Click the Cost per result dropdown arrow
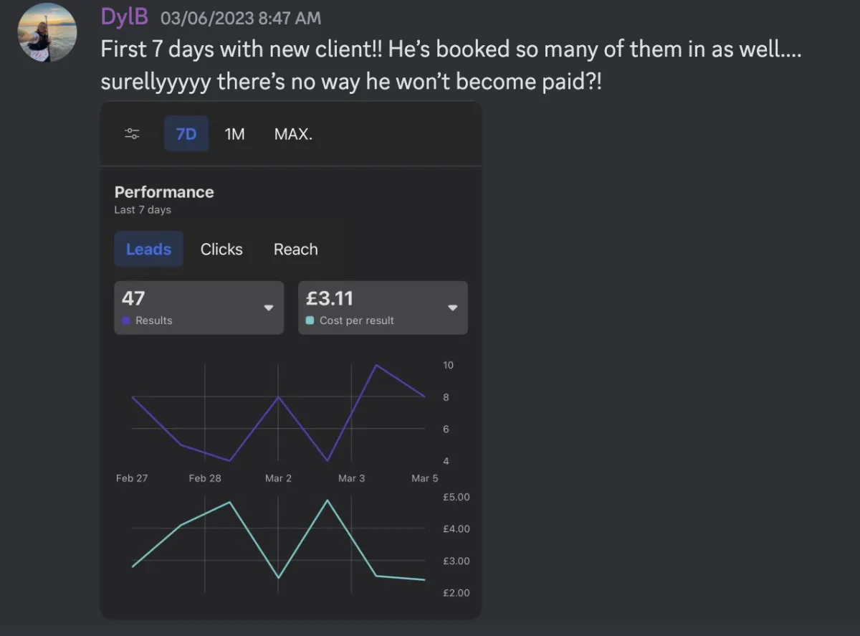This screenshot has height=636, width=860. (x=452, y=308)
